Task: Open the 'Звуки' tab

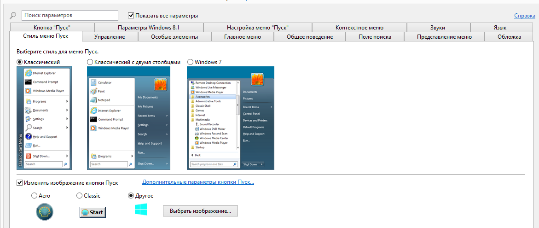Action: click(438, 28)
